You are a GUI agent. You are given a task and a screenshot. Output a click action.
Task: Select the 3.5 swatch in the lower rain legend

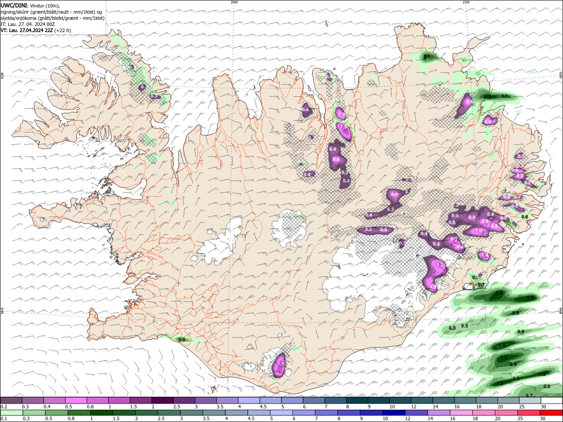[214, 413]
